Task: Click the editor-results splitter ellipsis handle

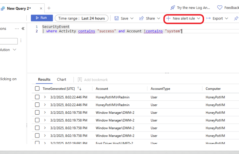Action: 167,73
